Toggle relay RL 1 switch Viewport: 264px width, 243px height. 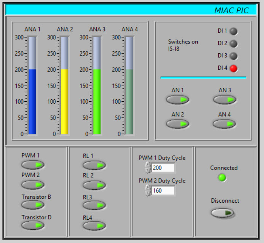point(94,165)
